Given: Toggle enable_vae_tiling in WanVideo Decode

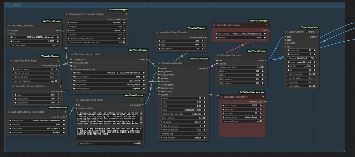Looking at the screenshot, I should pos(262,67).
